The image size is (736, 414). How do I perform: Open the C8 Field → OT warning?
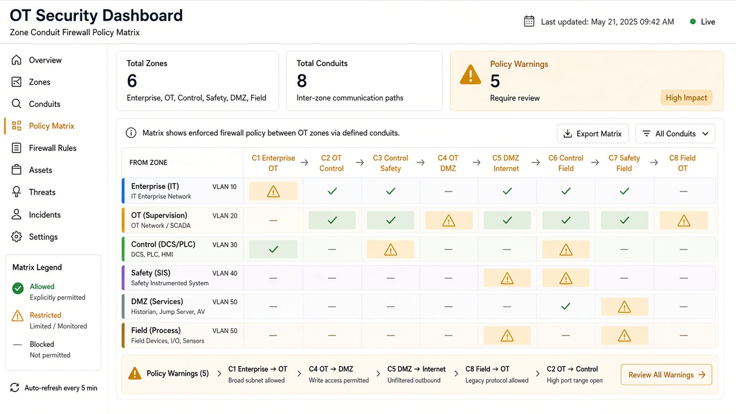coord(497,374)
